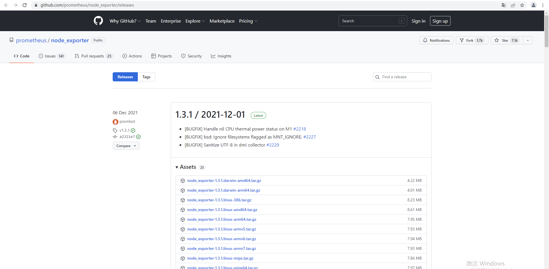Open the Security tab
The image size is (549, 269).
(x=191, y=56)
